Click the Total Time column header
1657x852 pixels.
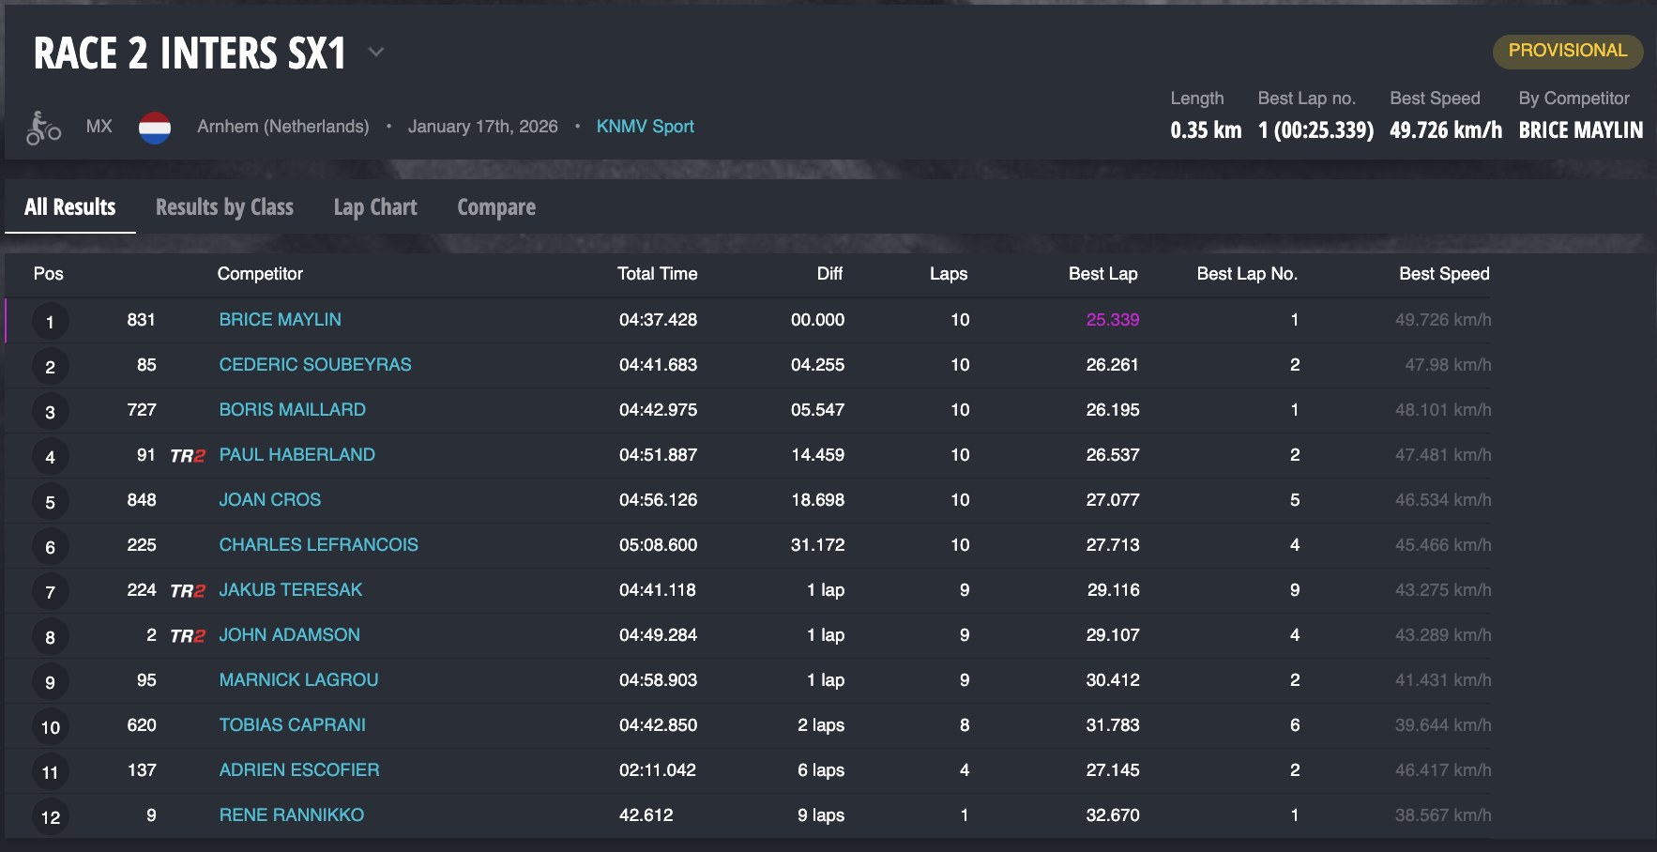point(657,274)
